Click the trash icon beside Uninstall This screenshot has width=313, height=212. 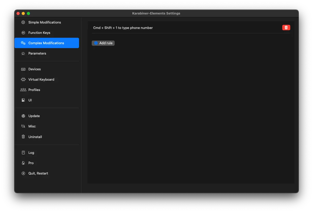coord(23,137)
